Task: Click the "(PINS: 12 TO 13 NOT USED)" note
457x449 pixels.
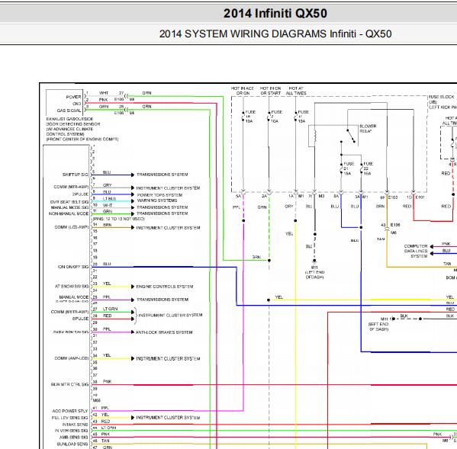Action: pos(119,219)
